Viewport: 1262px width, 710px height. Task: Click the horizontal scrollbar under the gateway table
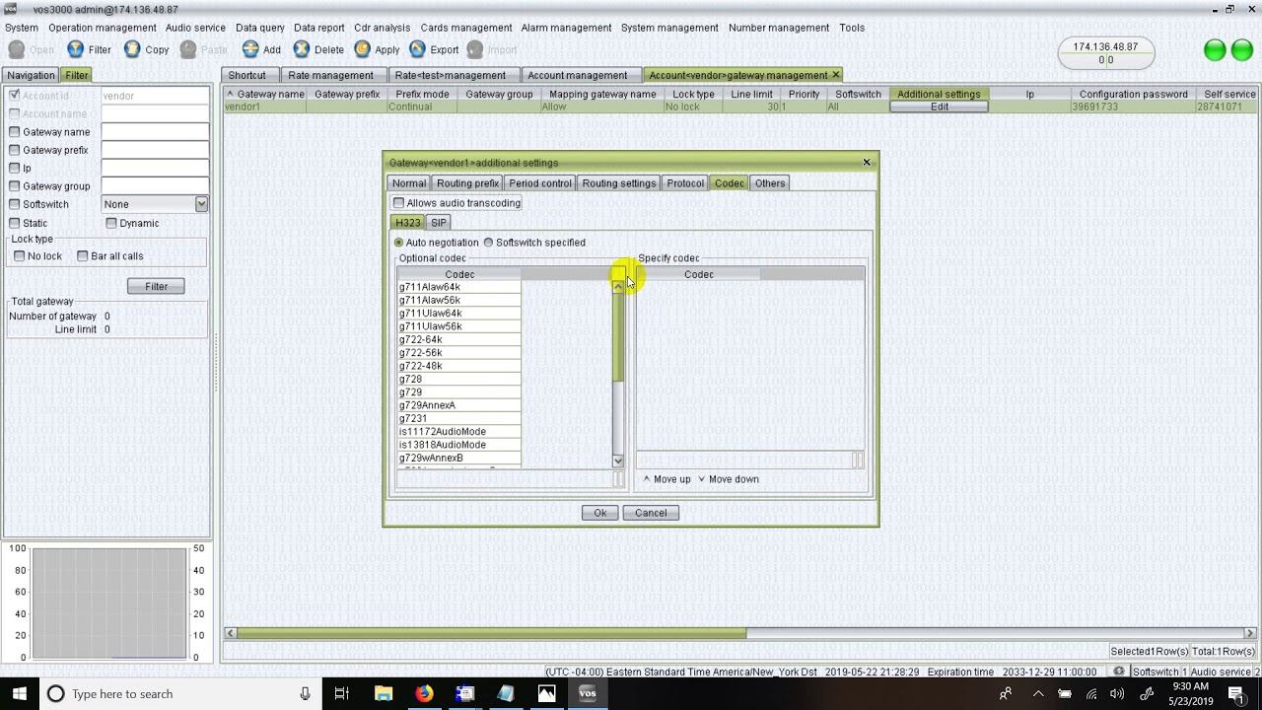(493, 633)
